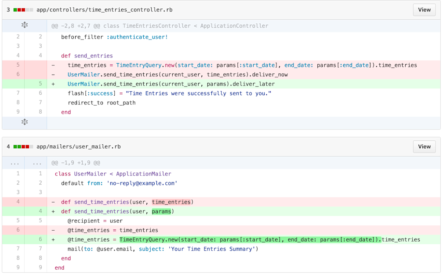Viewport: 443px width, 275px height.
Task: Expand hidden lines via left ellipsis in user_mailer.rb gutter
Action: [x=15, y=163]
